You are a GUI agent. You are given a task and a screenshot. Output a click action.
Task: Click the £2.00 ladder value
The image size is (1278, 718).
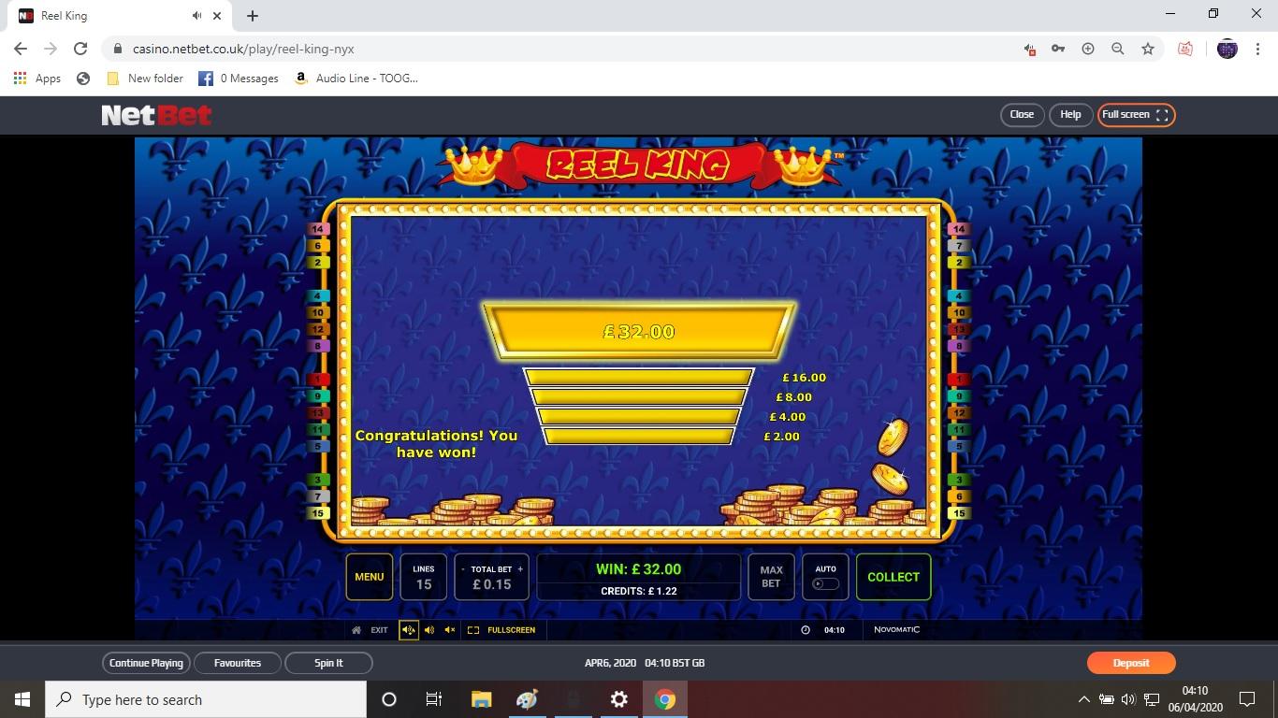[x=782, y=437]
